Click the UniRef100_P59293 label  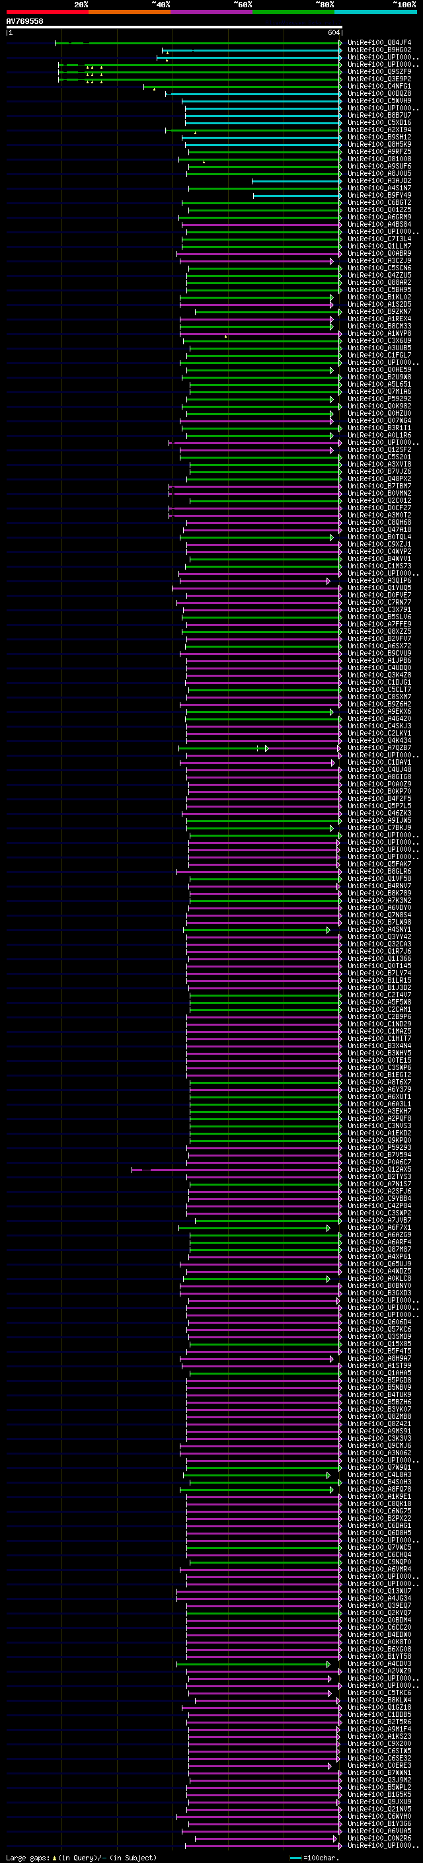coord(379,1147)
